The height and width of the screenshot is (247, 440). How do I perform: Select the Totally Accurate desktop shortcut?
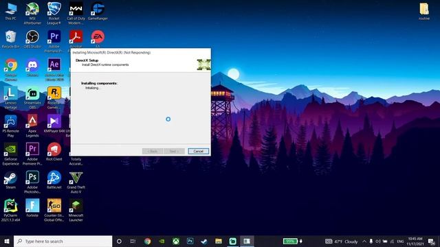tap(76, 161)
